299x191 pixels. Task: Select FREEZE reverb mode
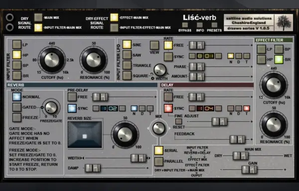(x=17, y=117)
